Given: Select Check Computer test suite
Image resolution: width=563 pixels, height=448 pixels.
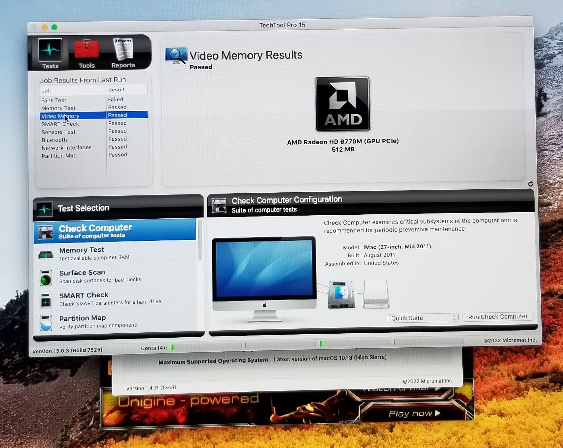Looking at the screenshot, I should pos(115,231).
